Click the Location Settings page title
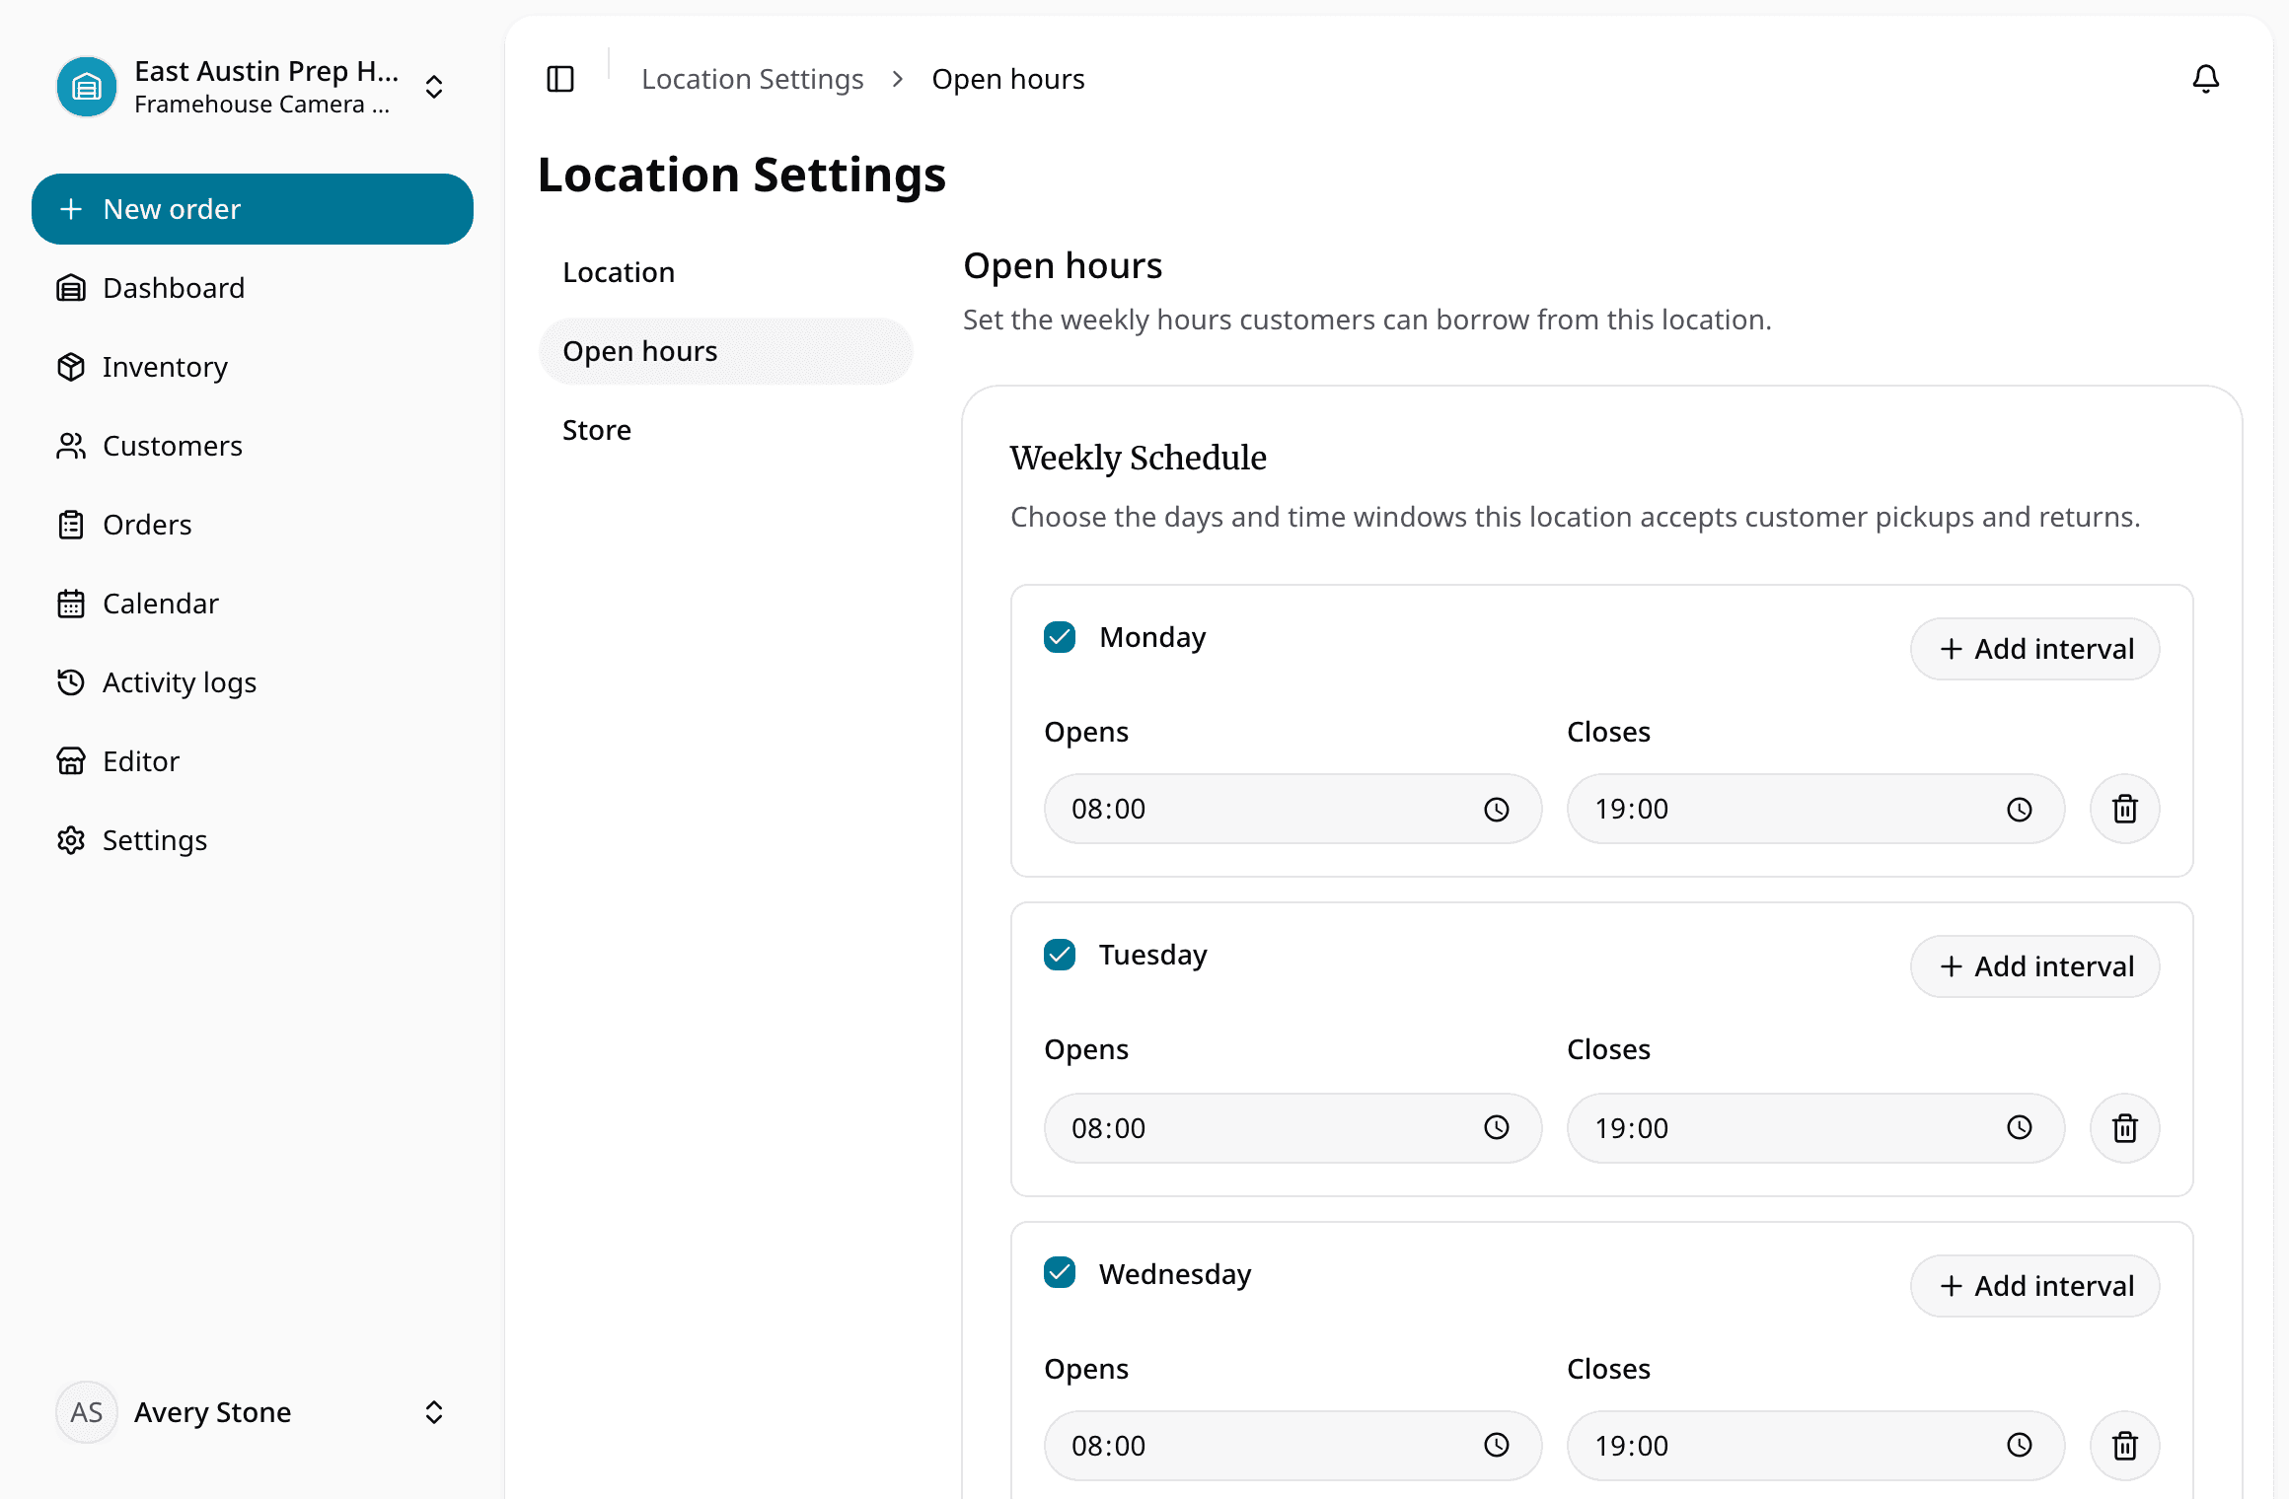This screenshot has height=1499, width=2289. click(742, 176)
